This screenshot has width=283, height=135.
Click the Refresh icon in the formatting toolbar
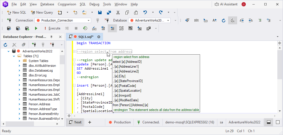point(224,20)
